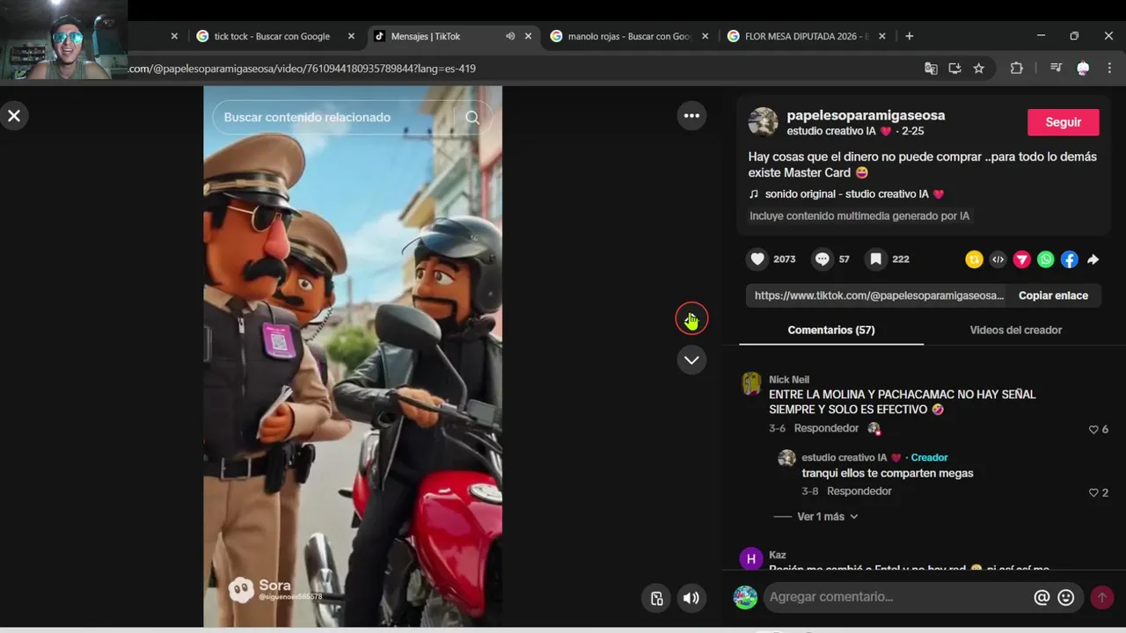
Task: Click the 'Kaz' username
Action: click(x=778, y=556)
